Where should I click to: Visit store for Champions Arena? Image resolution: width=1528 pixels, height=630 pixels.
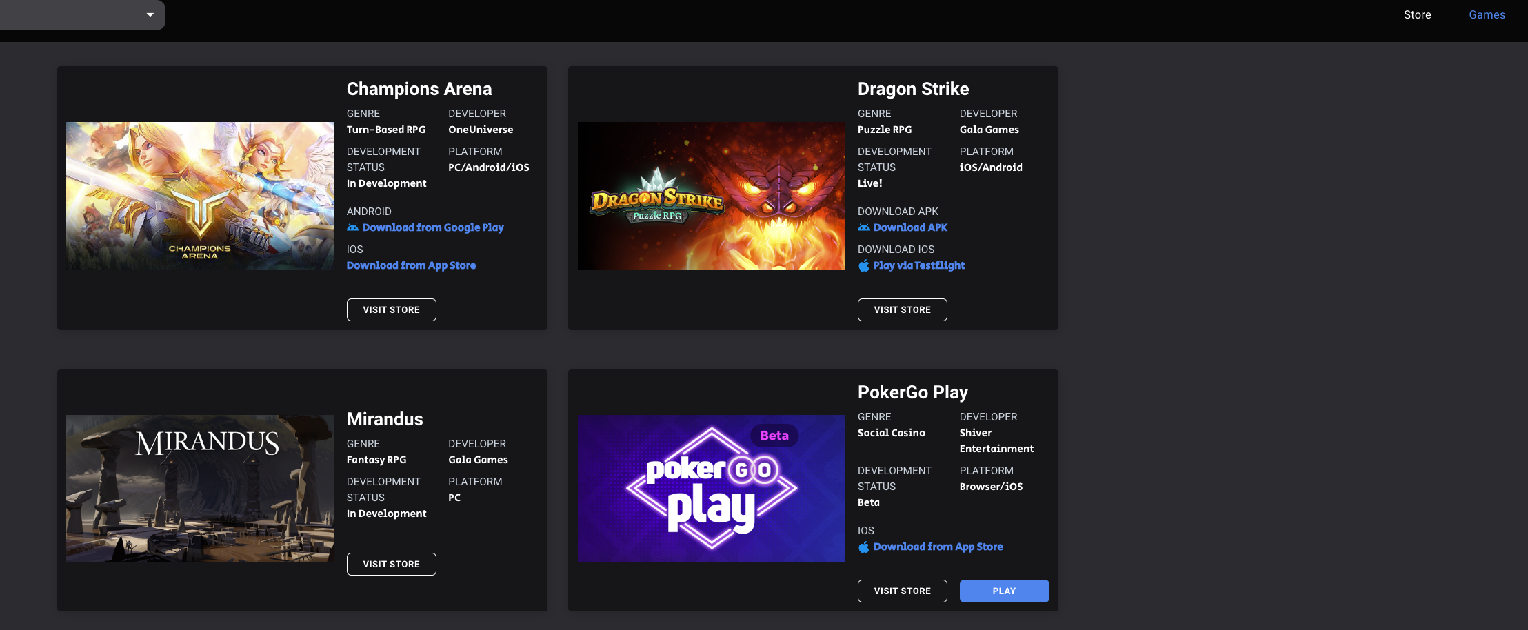click(x=391, y=309)
